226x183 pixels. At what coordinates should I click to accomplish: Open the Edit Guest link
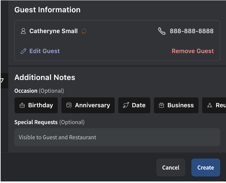click(x=44, y=51)
